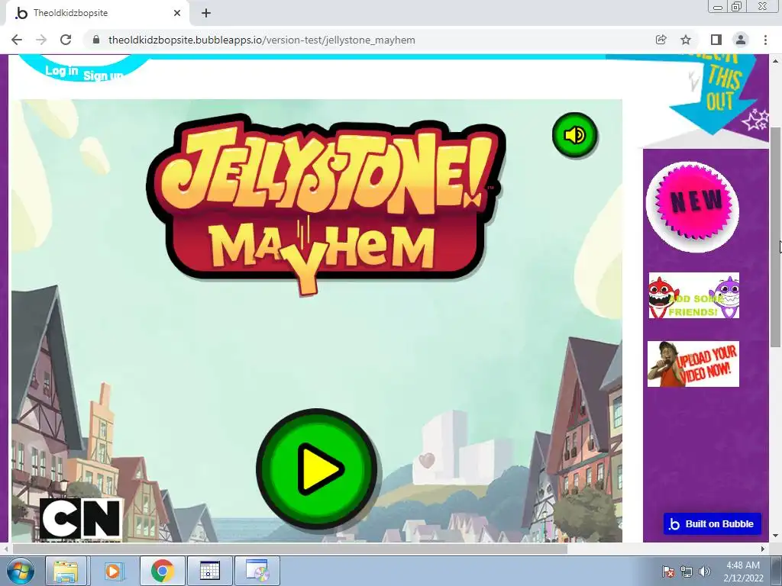Viewport: 782px width, 586px height.
Task: Select the Theoldkidzbopsite tab
Action: 97,13
